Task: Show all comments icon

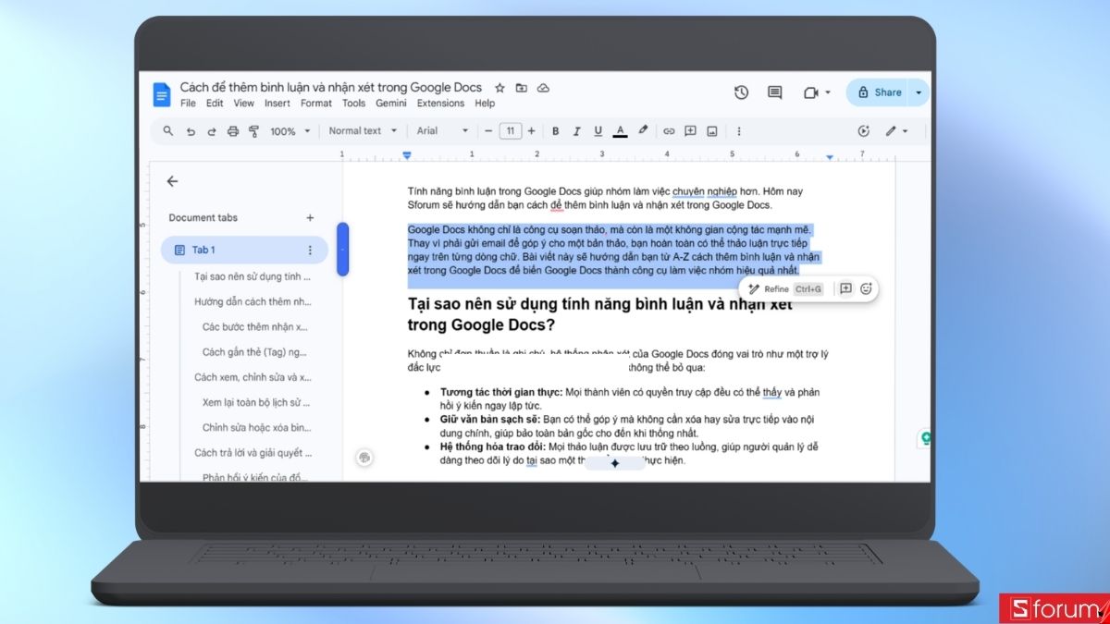Action: point(775,92)
